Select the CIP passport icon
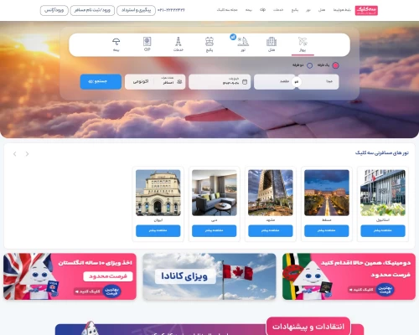 coord(147,44)
